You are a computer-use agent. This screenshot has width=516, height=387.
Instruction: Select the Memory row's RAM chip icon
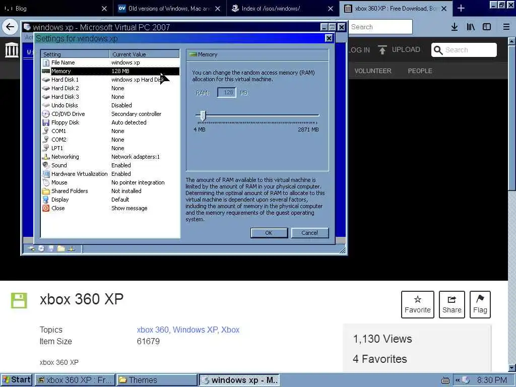click(x=46, y=71)
